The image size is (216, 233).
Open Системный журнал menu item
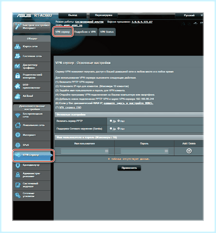(32, 185)
